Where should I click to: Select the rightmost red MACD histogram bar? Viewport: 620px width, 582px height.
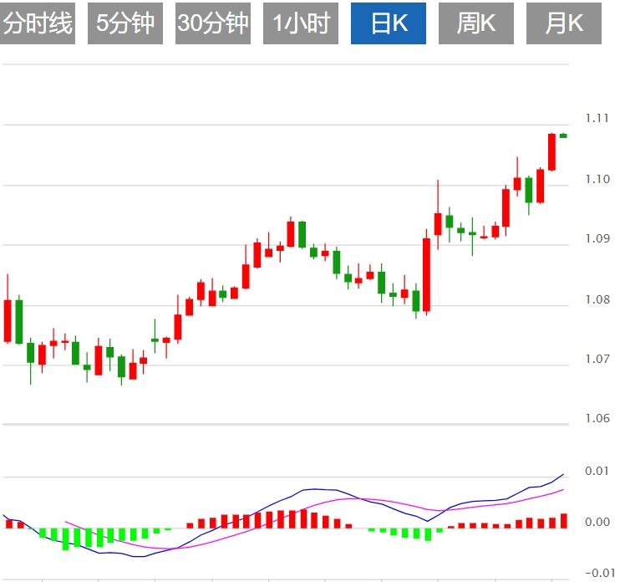(563, 520)
